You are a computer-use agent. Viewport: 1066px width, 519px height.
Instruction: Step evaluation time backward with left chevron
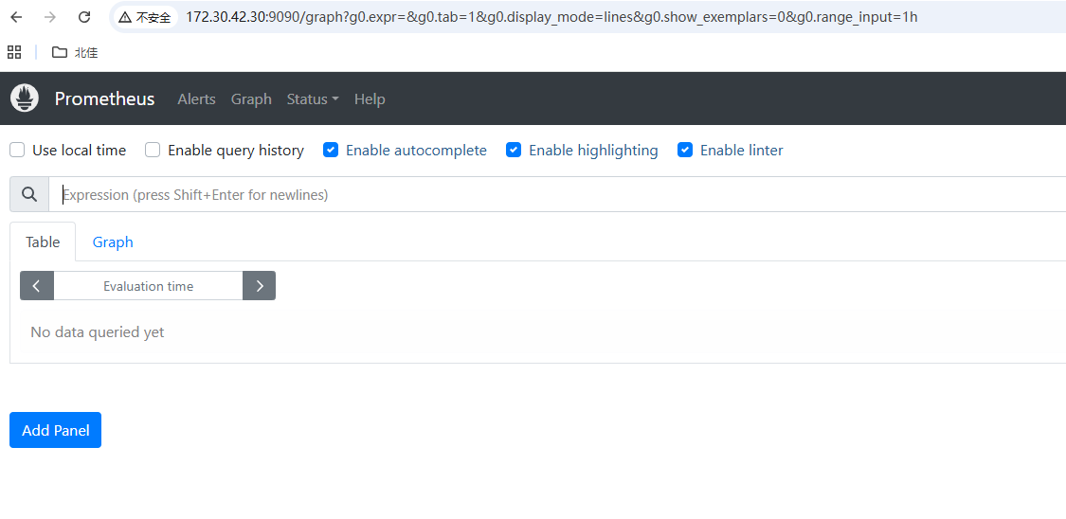(x=37, y=286)
